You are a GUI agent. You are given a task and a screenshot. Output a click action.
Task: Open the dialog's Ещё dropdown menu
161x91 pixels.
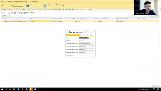point(91,35)
